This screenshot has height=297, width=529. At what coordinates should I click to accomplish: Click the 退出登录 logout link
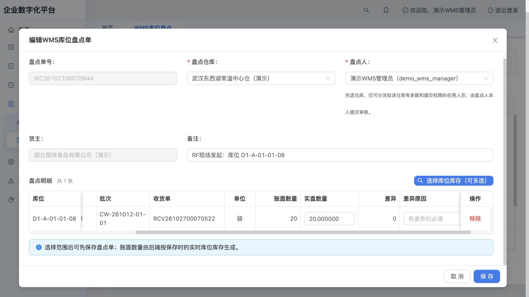(503, 10)
